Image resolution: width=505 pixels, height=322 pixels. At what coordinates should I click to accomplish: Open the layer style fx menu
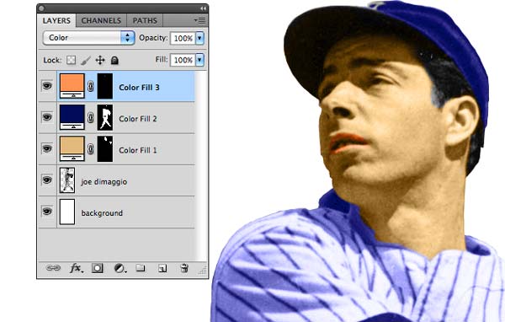76,268
